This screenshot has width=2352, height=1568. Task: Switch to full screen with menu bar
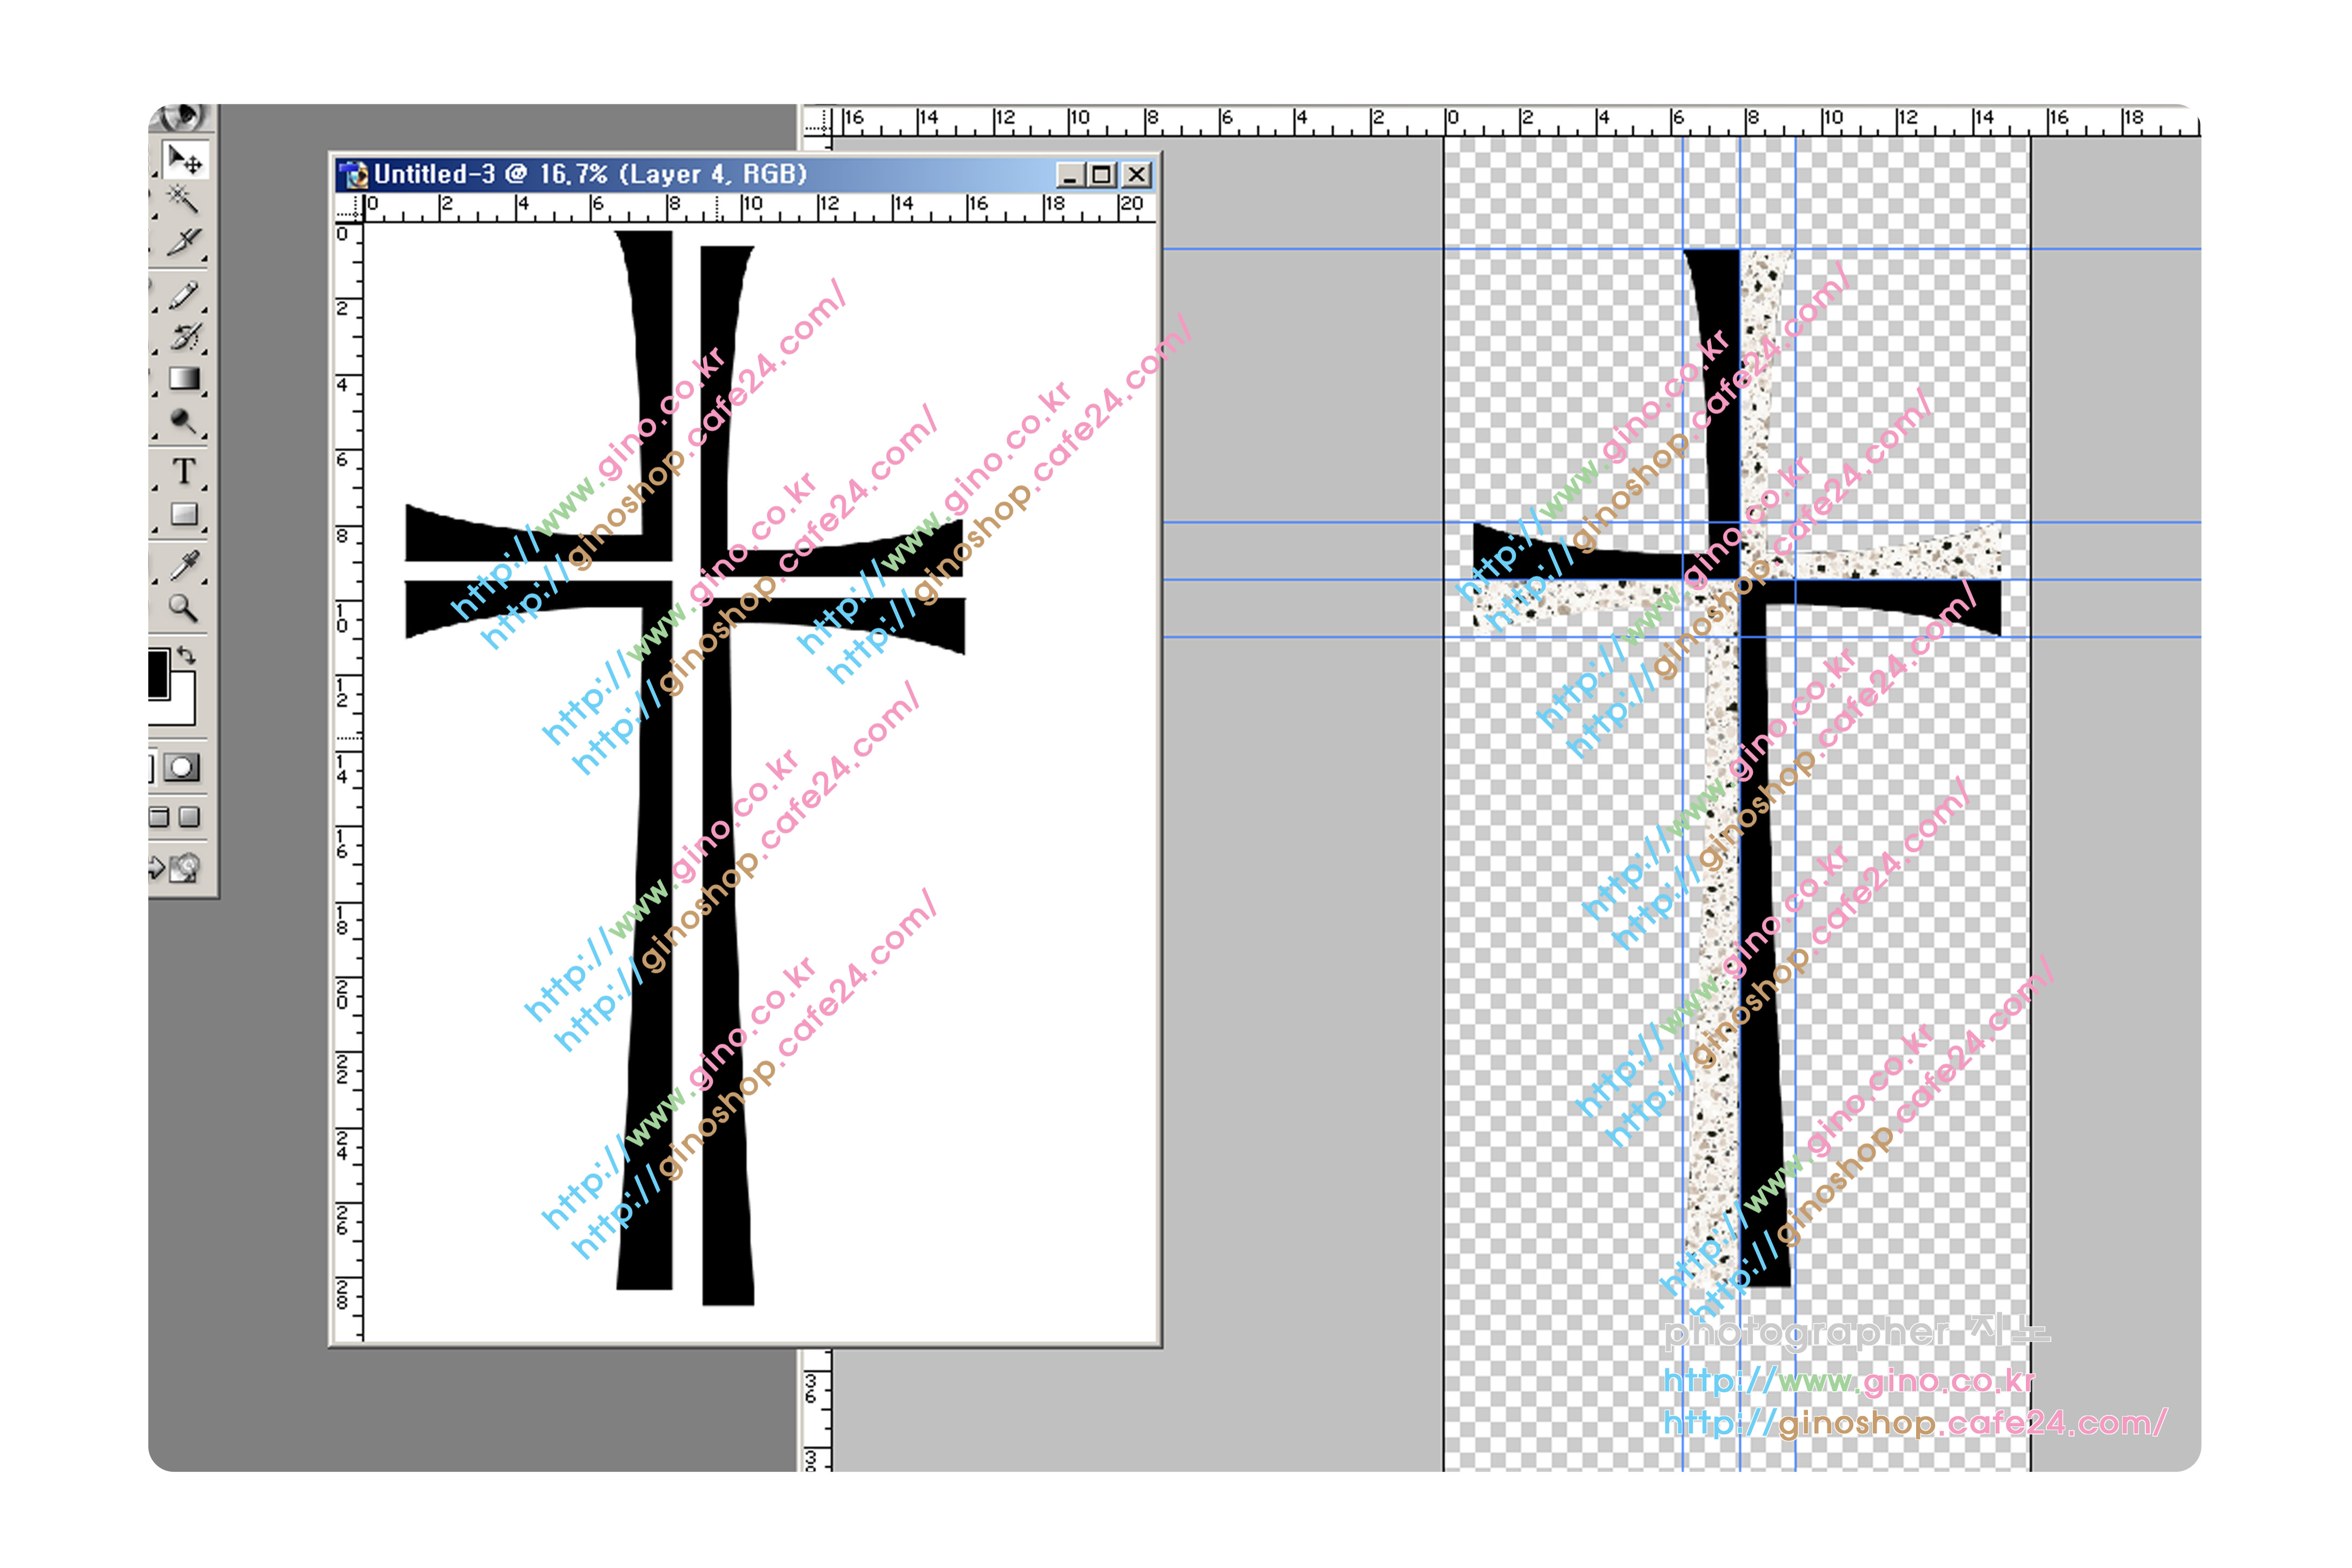pyautogui.click(x=160, y=818)
